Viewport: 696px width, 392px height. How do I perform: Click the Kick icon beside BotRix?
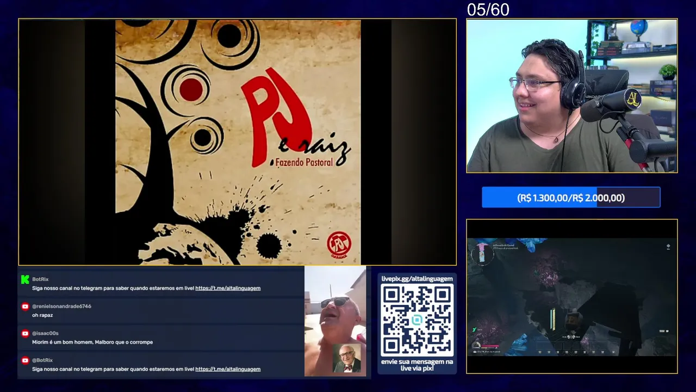click(24, 279)
